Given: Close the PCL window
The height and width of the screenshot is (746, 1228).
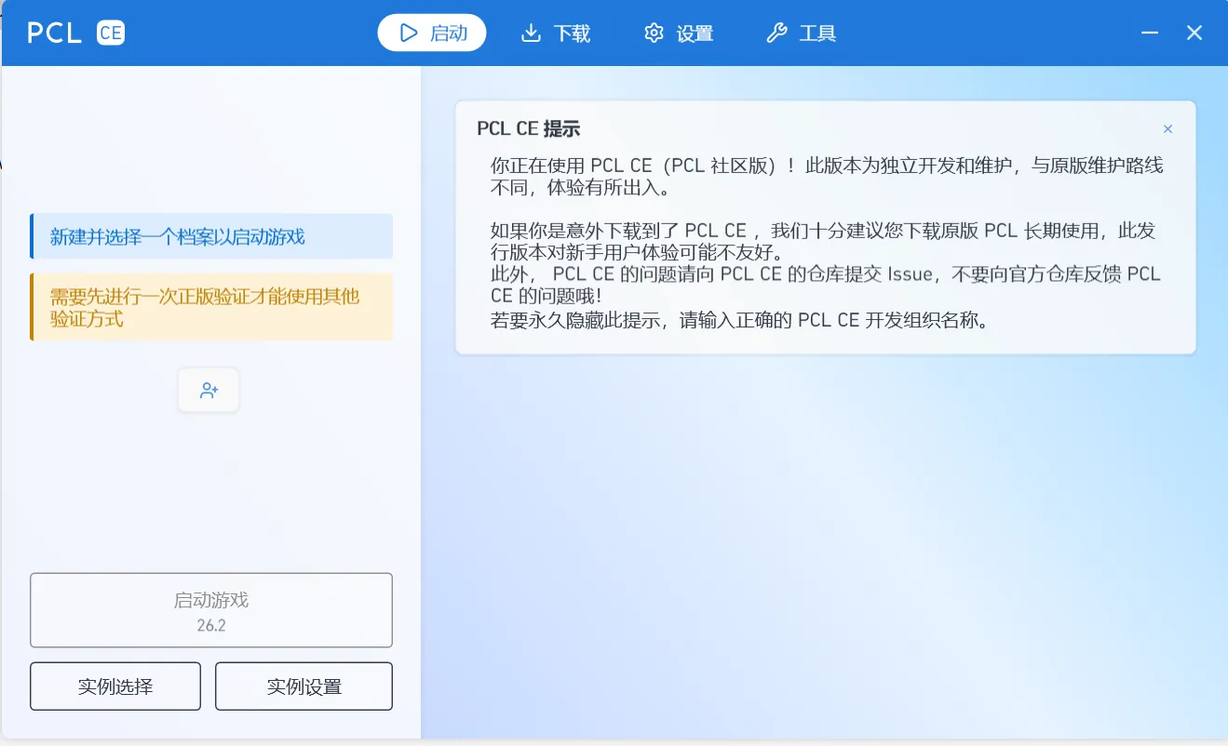Looking at the screenshot, I should (x=1194, y=33).
